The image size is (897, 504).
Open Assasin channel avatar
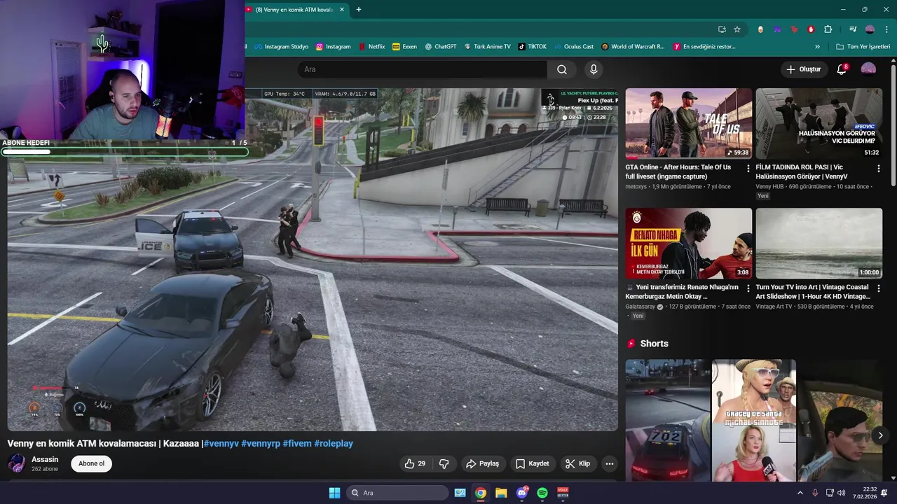16,463
